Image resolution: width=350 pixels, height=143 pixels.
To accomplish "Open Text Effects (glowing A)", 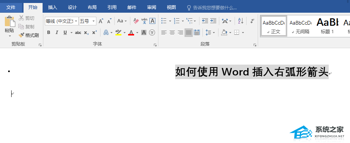I will coord(106,32).
